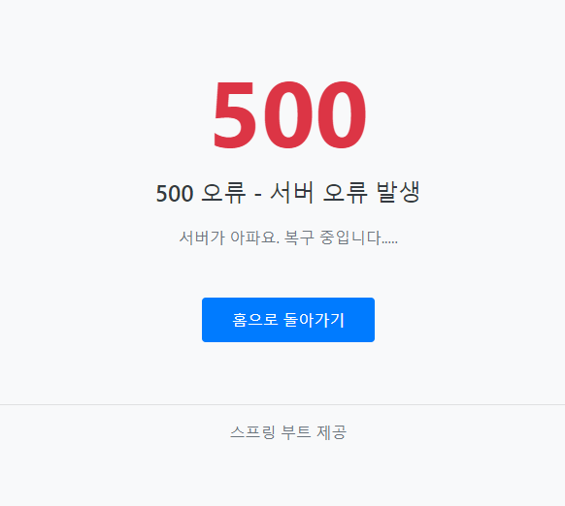This screenshot has width=565, height=506.
Task: Click the horizontal divider above the footer
Action: click(x=282, y=404)
